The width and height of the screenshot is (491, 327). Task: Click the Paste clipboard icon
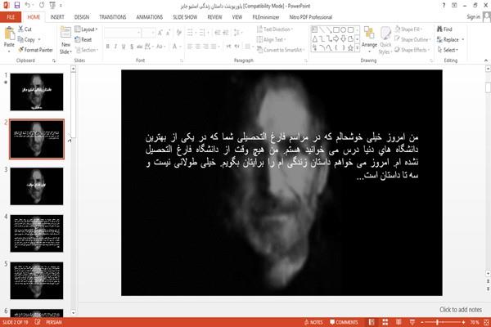coord(9,34)
